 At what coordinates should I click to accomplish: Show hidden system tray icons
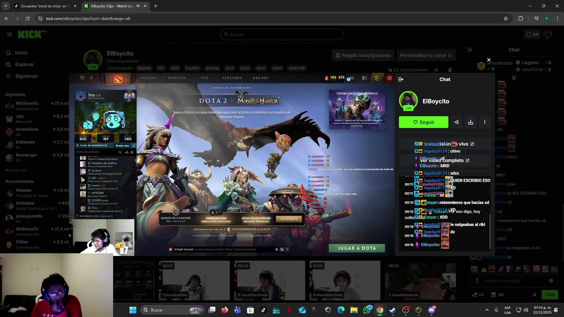[487, 310]
